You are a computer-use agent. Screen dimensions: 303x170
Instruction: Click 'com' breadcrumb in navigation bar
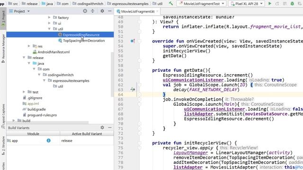point(65,3)
